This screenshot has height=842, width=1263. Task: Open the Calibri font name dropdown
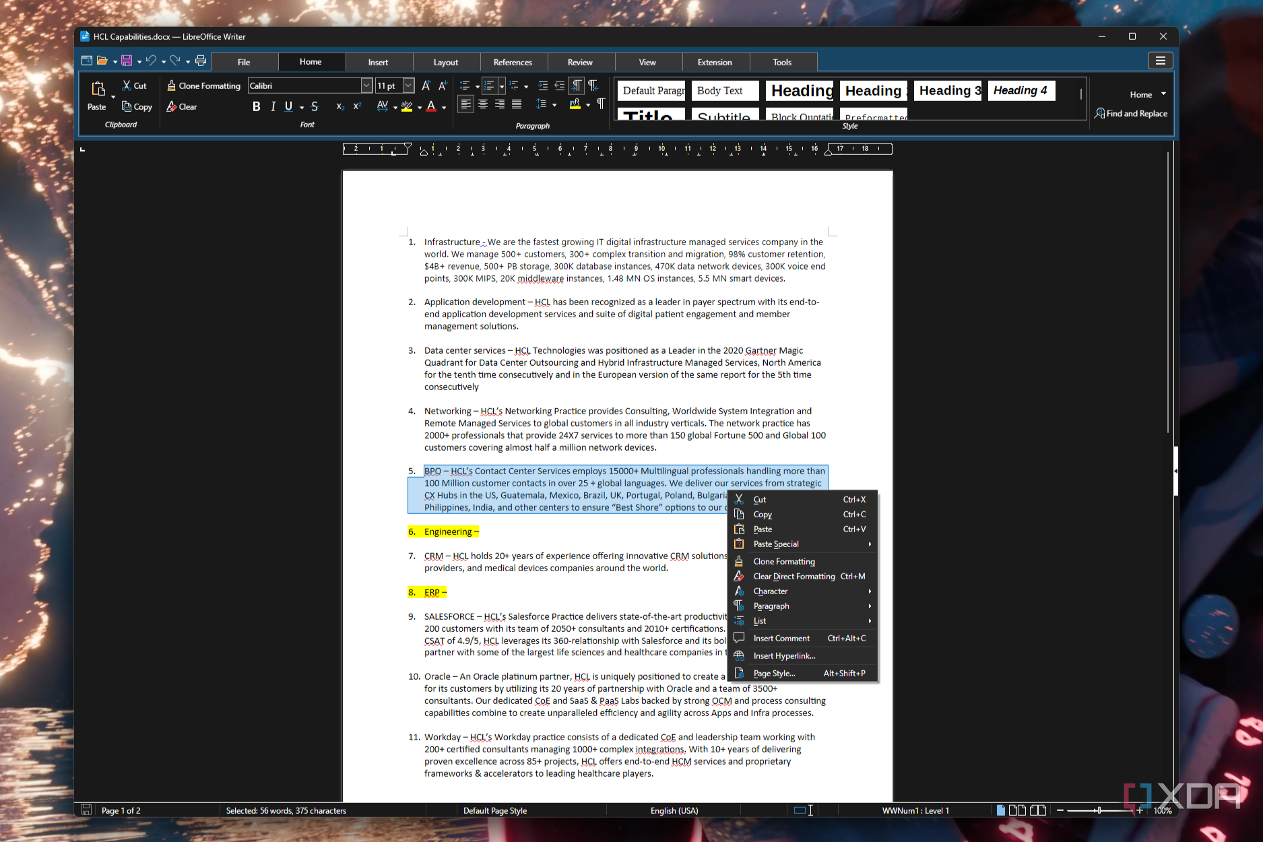(366, 86)
